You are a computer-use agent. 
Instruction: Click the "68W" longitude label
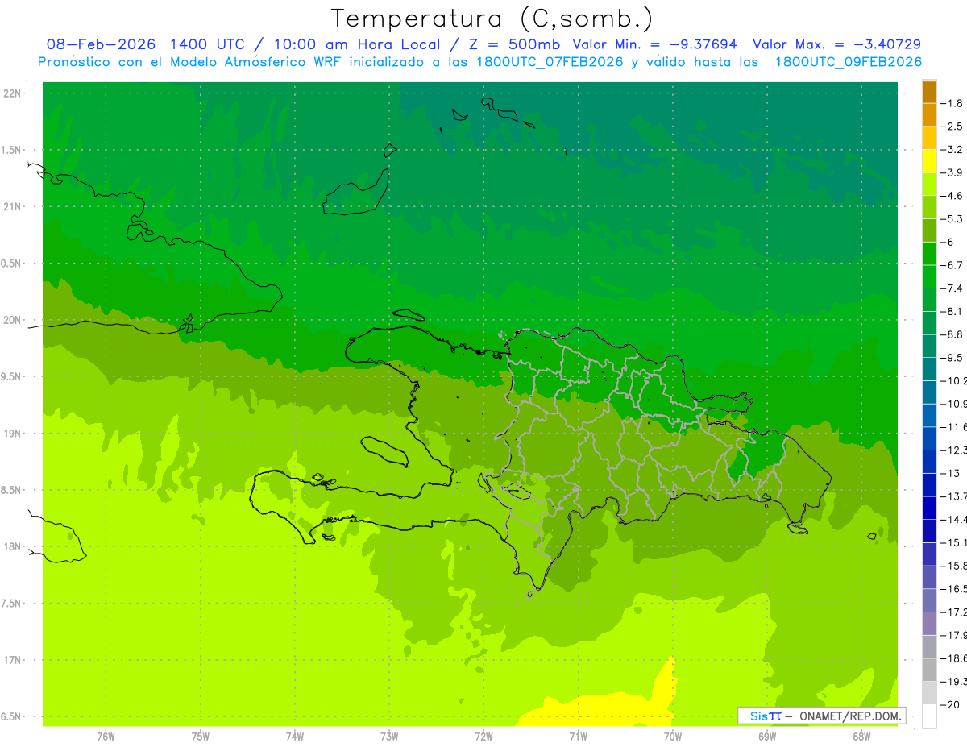point(861,737)
